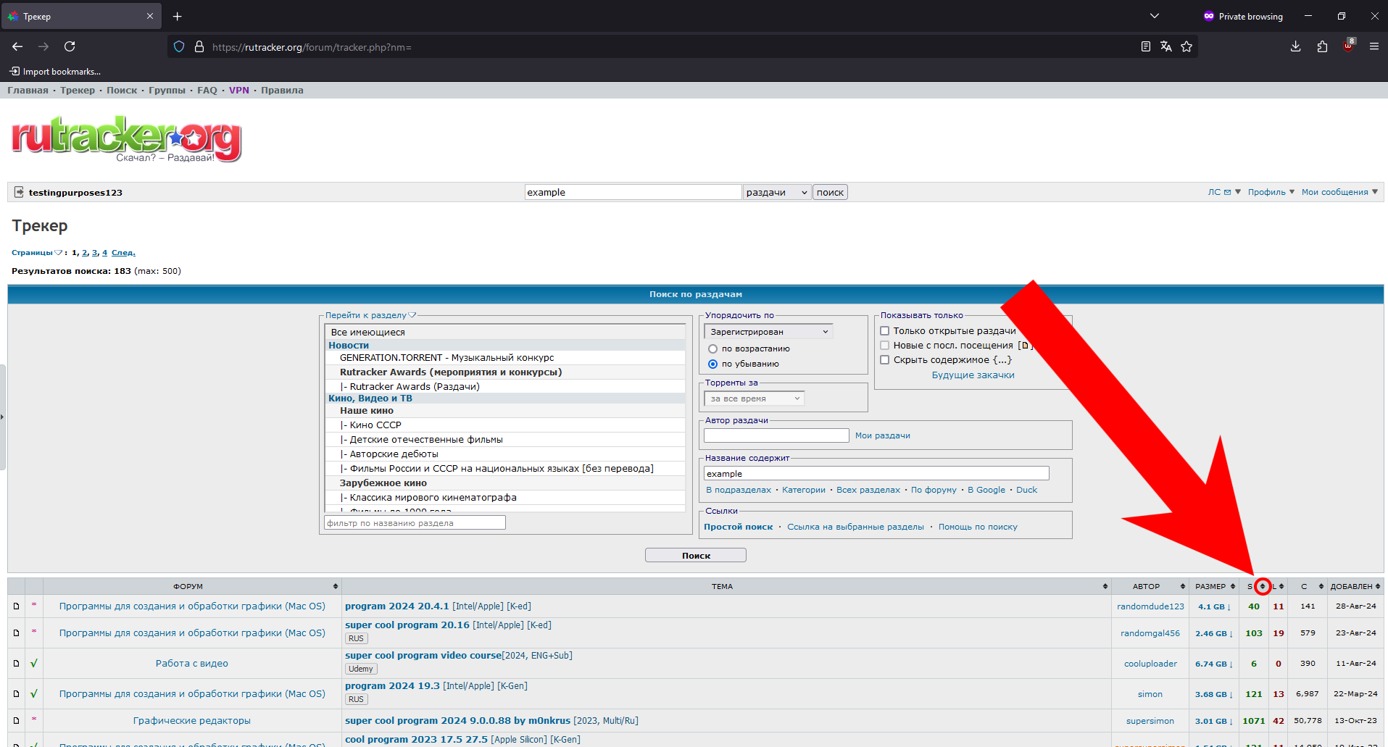This screenshot has height=747, width=1388.
Task: Open Главная in top navigation
Action: click(28, 91)
